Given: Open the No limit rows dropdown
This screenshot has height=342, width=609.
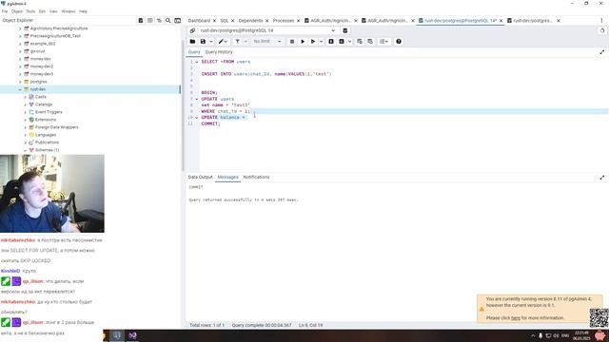Looking at the screenshot, I should click(x=267, y=42).
